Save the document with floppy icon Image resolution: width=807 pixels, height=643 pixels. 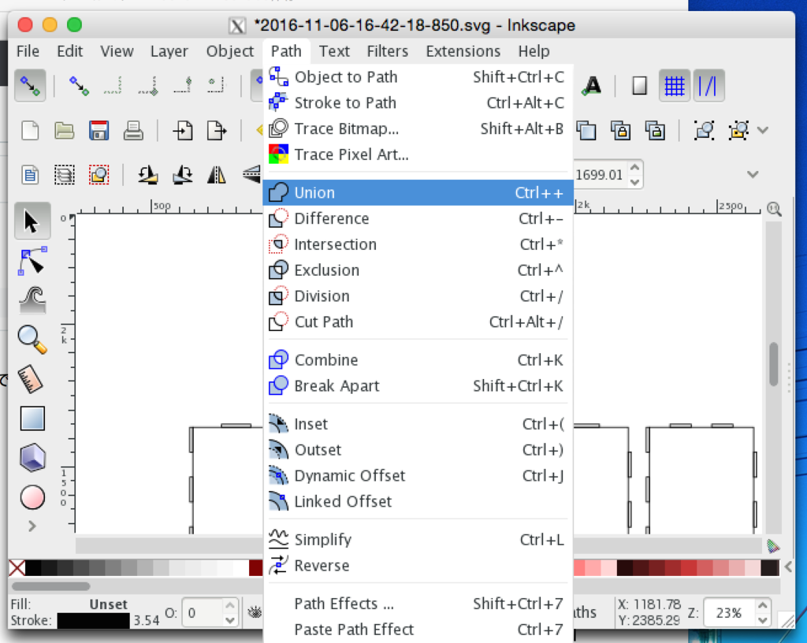pyautogui.click(x=99, y=131)
